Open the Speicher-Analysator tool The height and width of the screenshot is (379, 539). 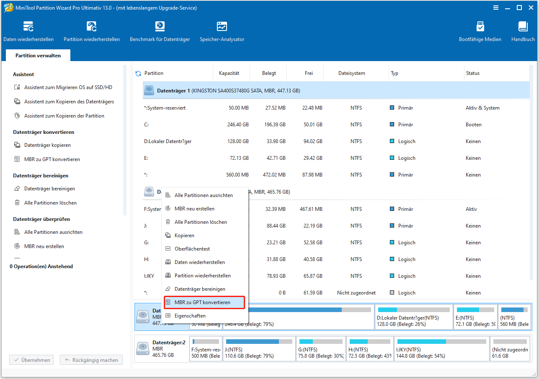[x=222, y=31]
